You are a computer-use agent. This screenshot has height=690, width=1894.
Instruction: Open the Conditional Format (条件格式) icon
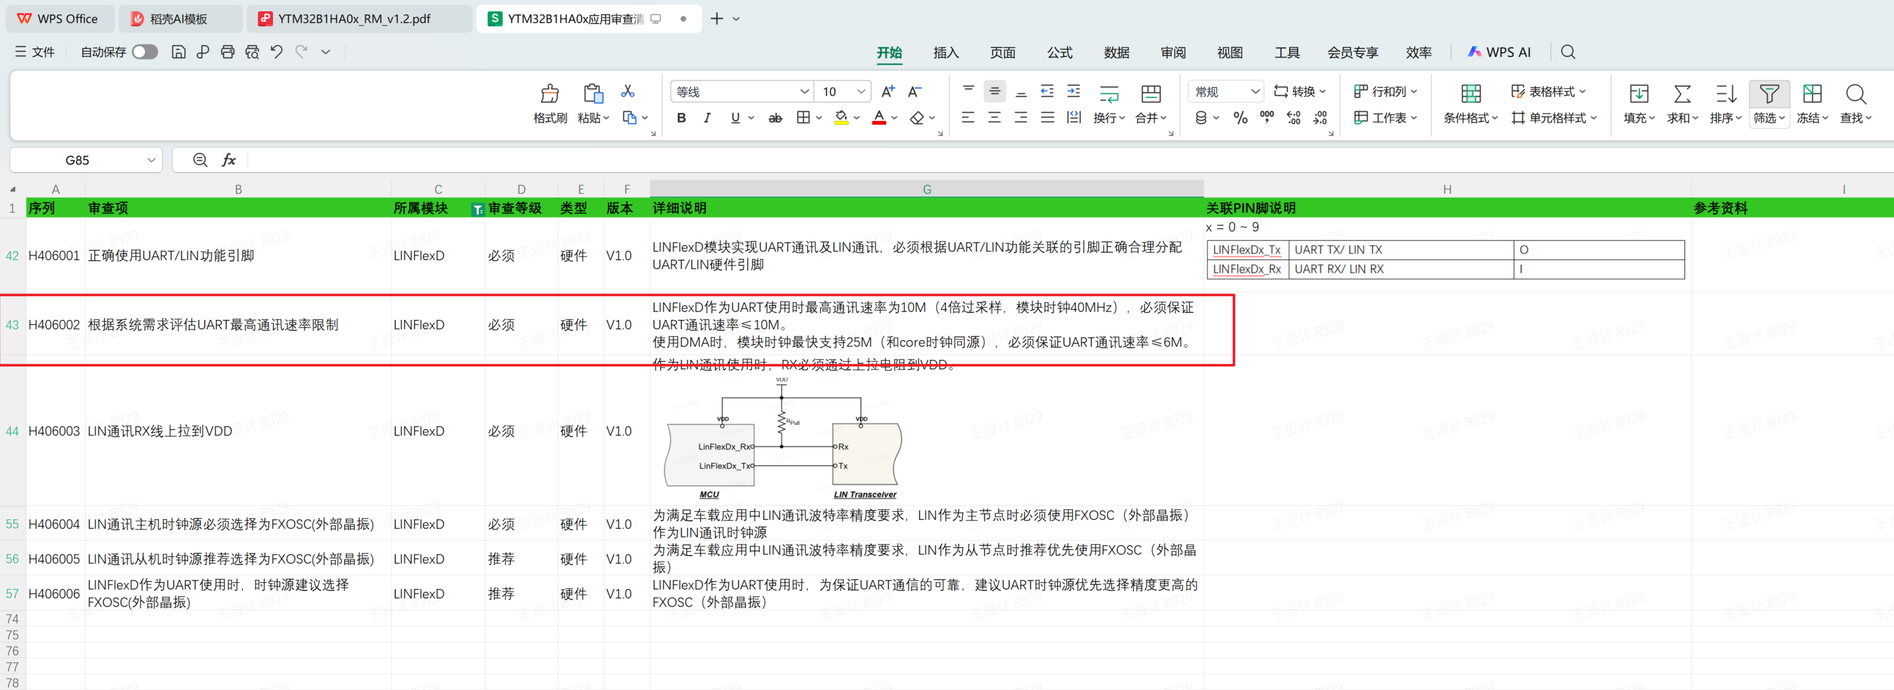coord(1470,93)
